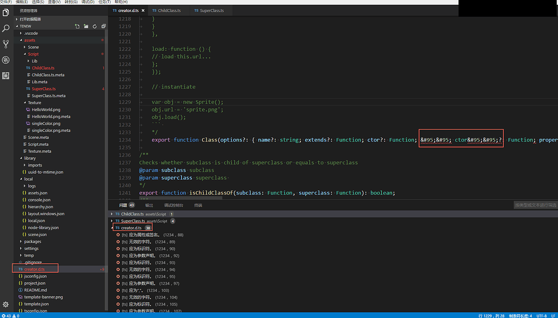This screenshot has height=318, width=558.
Task: Expand the .vscode folder
Action: click(31, 33)
